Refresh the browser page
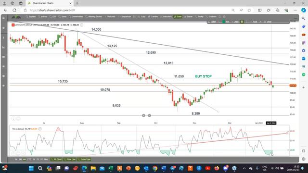The height and width of the screenshot is (173, 308). tap(14, 10)
